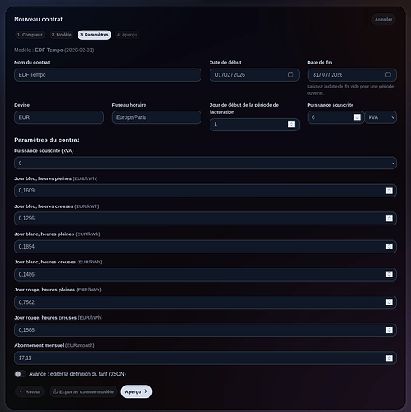Screen dimensions: 411x412
Task: Go to step 4. Aperçu
Action: pyautogui.click(x=127, y=35)
